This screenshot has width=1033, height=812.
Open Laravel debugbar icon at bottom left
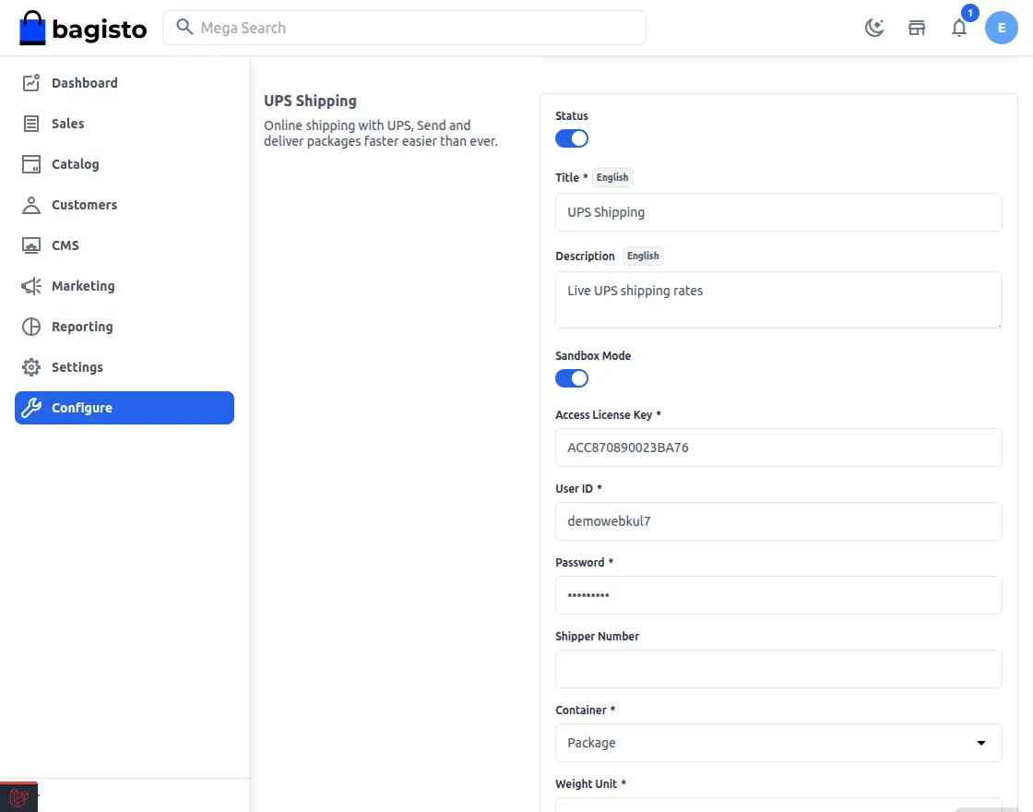[19, 797]
